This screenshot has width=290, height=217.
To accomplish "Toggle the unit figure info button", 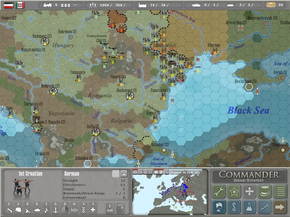I will pyautogui.click(x=116, y=174).
